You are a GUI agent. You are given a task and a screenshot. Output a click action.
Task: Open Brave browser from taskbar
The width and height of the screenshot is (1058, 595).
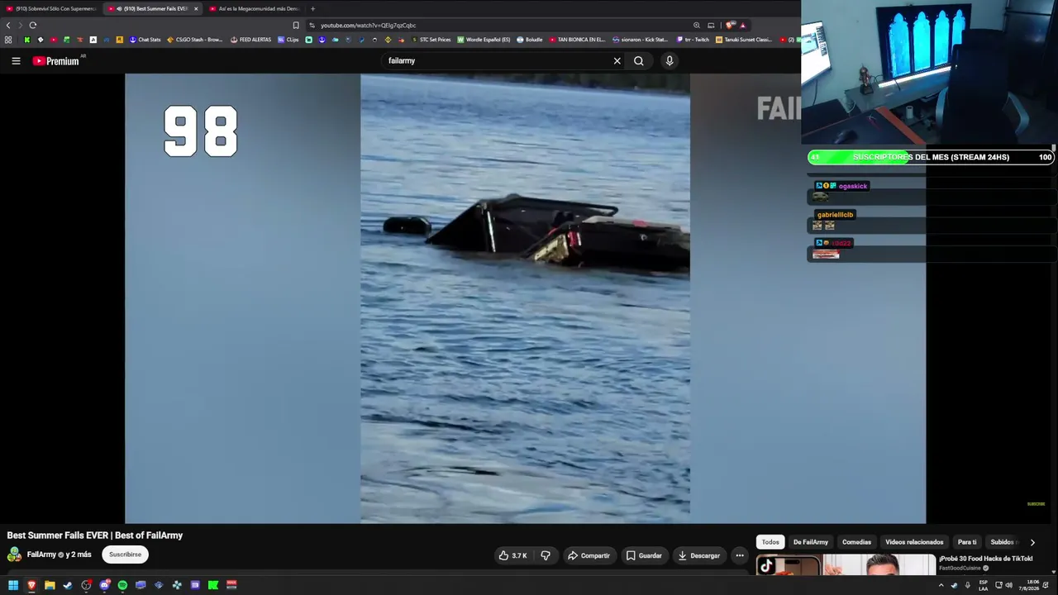(31, 585)
